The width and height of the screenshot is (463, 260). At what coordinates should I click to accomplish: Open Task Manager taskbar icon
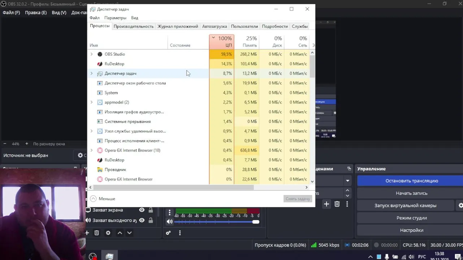pos(109,256)
